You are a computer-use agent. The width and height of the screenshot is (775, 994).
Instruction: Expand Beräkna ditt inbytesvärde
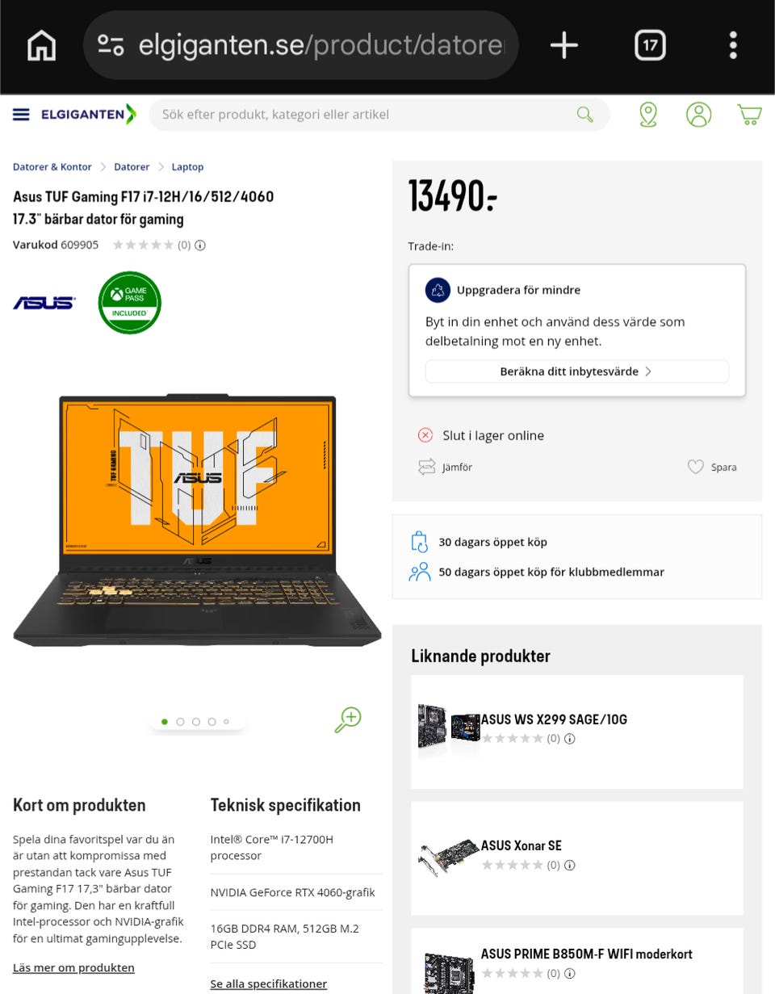tap(577, 371)
